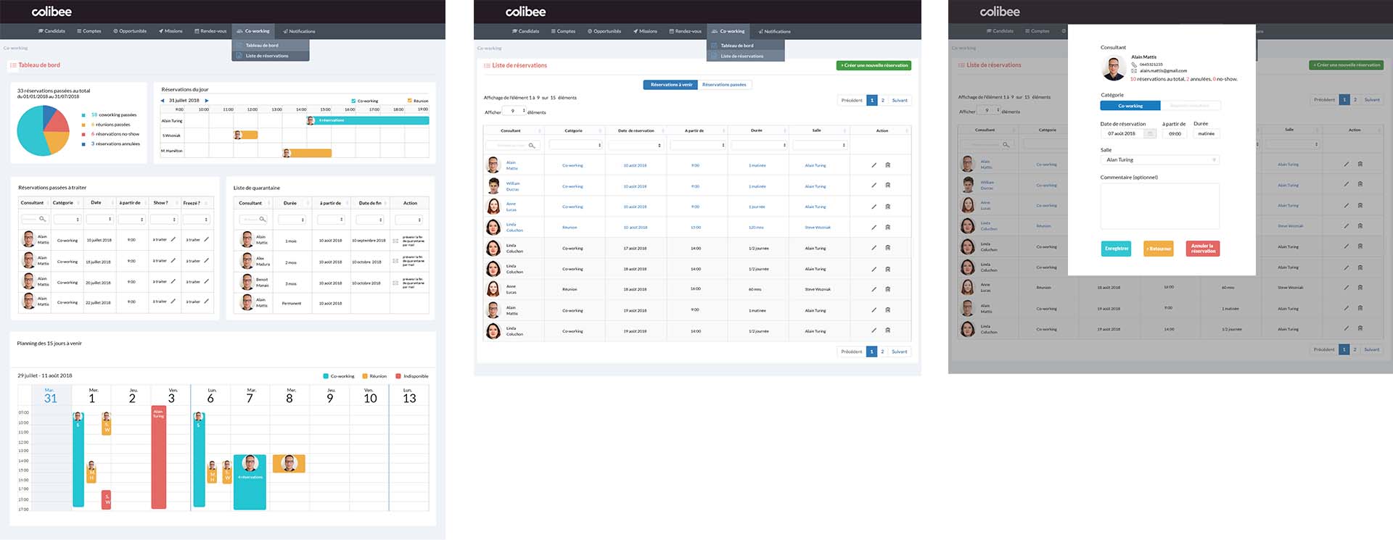Click previous-day arrow beside 31 juillet 2018
This screenshot has width=1393, height=540.
163,101
